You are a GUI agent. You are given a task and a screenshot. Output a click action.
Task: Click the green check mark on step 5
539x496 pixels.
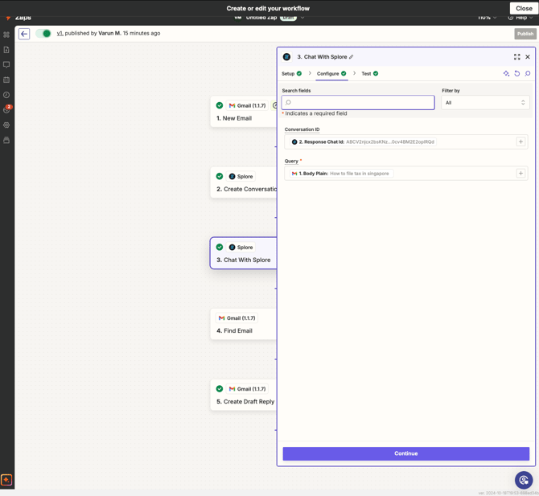220,389
